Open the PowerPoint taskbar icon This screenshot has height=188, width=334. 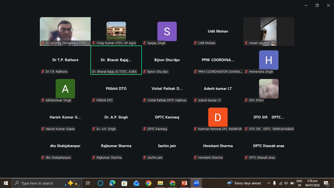(x=184, y=183)
